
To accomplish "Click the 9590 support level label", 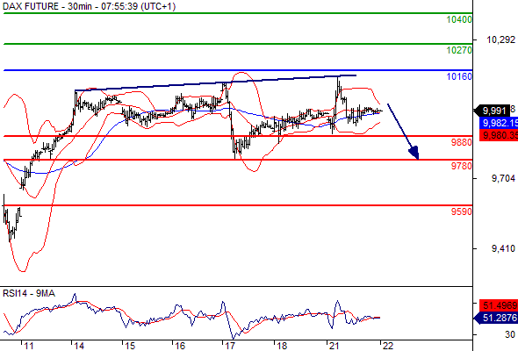I will pyautogui.click(x=461, y=211).
